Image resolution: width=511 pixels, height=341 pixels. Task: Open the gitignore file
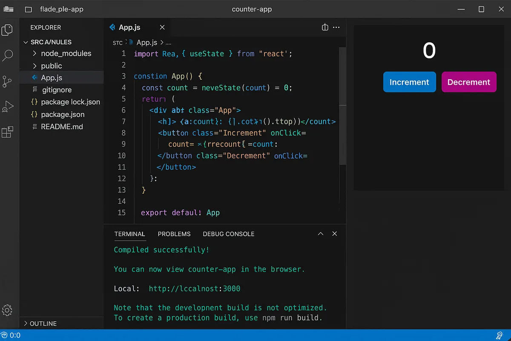click(61, 90)
